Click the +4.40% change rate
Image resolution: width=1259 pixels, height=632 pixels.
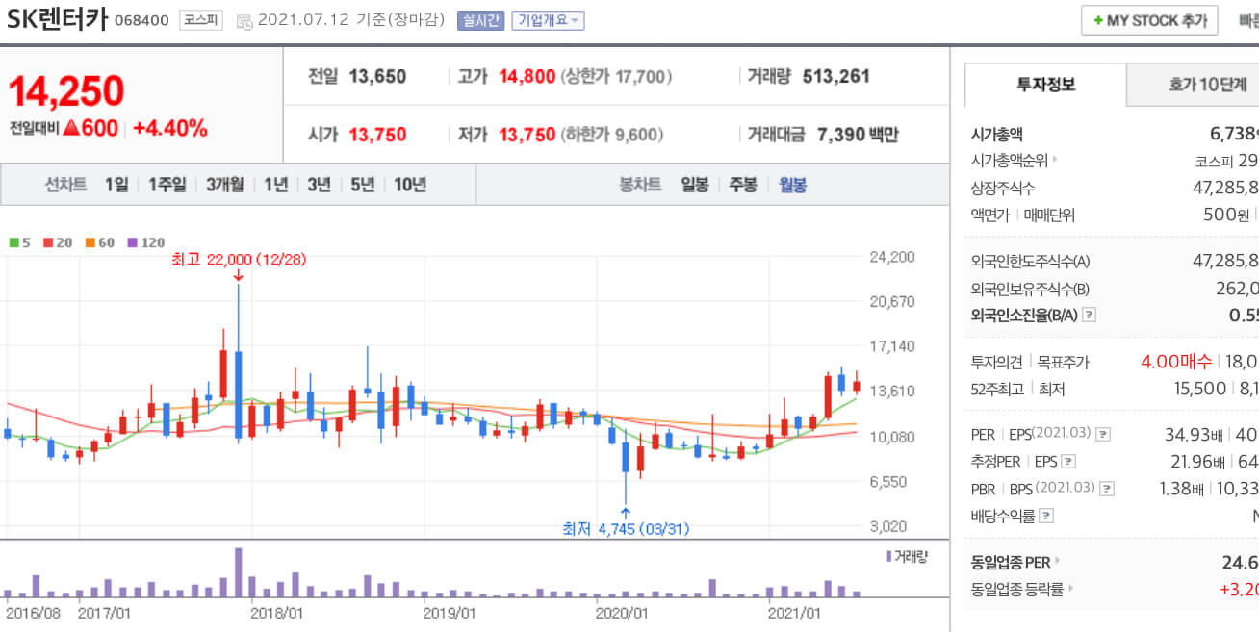pyautogui.click(x=170, y=128)
